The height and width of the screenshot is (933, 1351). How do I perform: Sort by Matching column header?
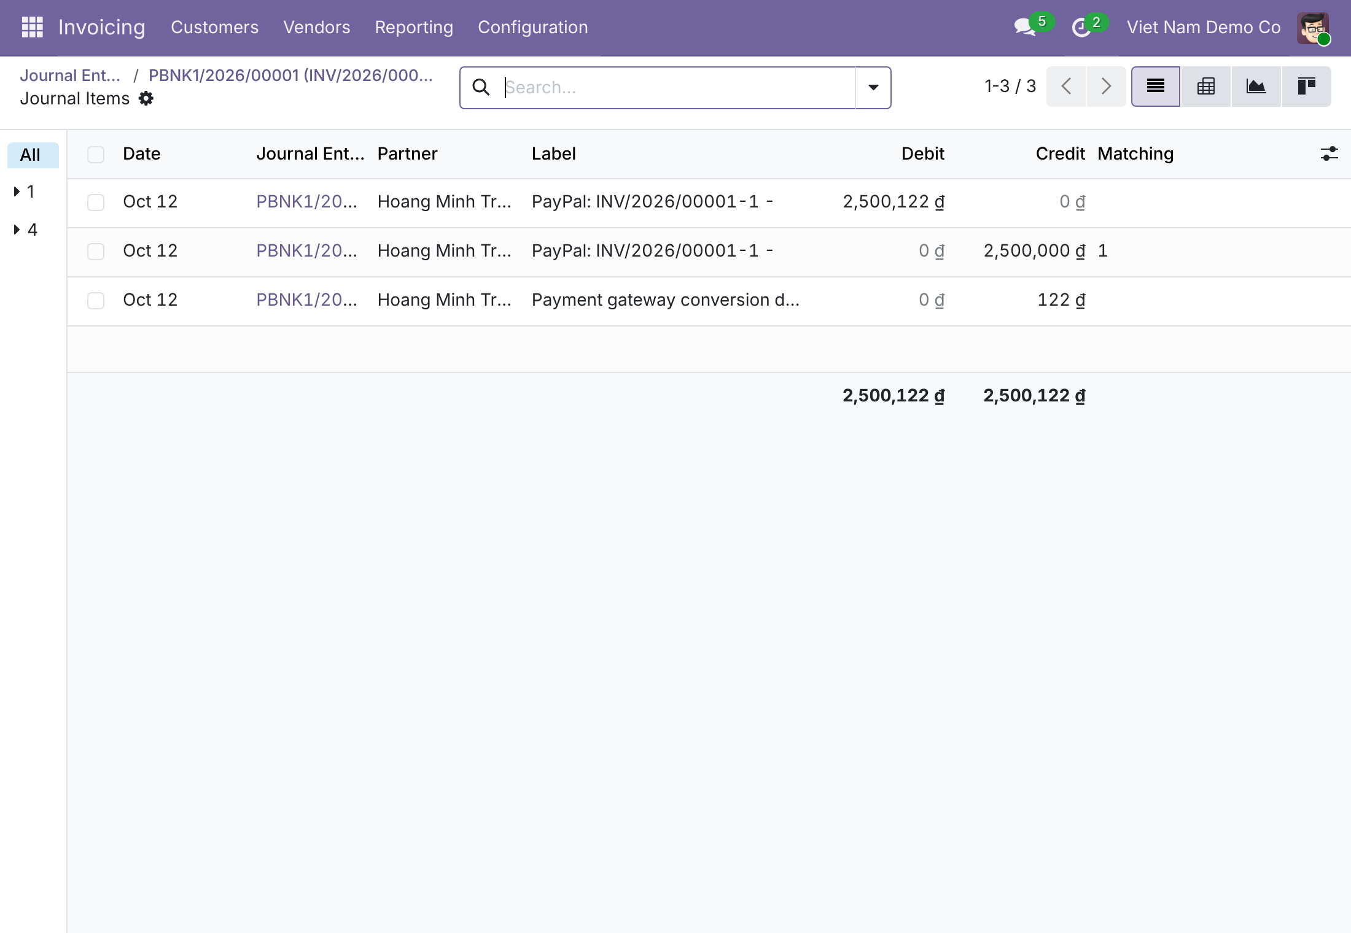(1135, 153)
